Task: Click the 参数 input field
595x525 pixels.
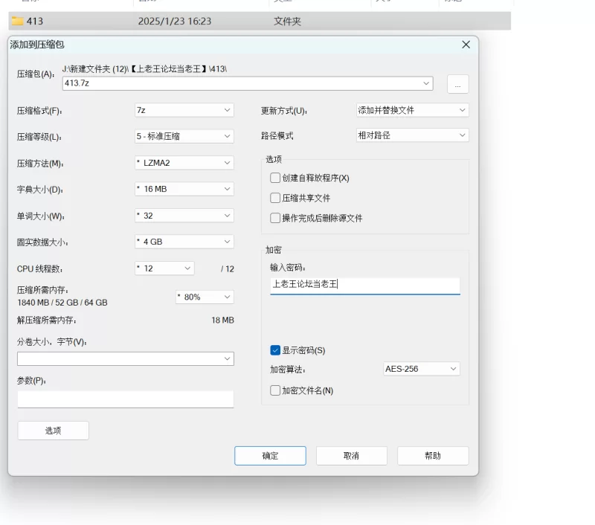Action: (126, 399)
